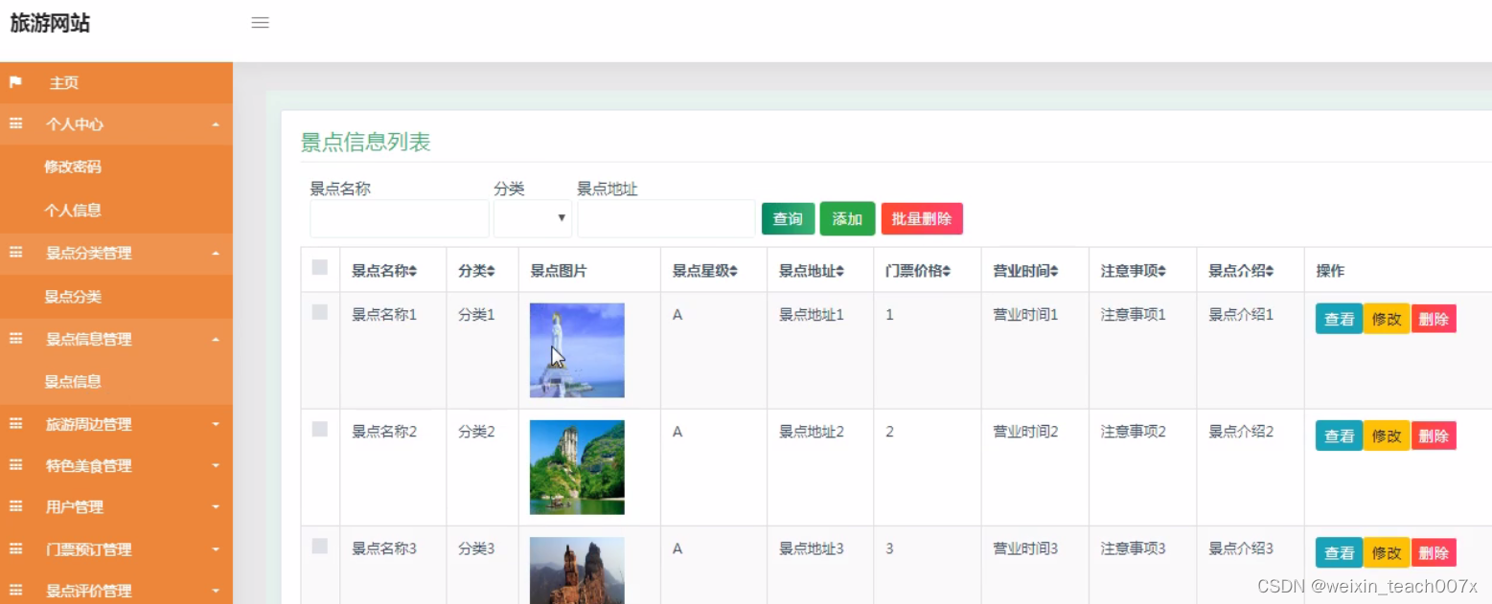Click the 分类3 cell text

tap(476, 548)
